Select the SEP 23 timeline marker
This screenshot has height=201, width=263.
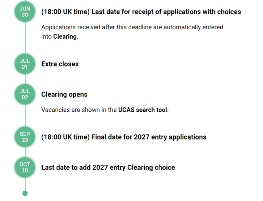pos(25,137)
